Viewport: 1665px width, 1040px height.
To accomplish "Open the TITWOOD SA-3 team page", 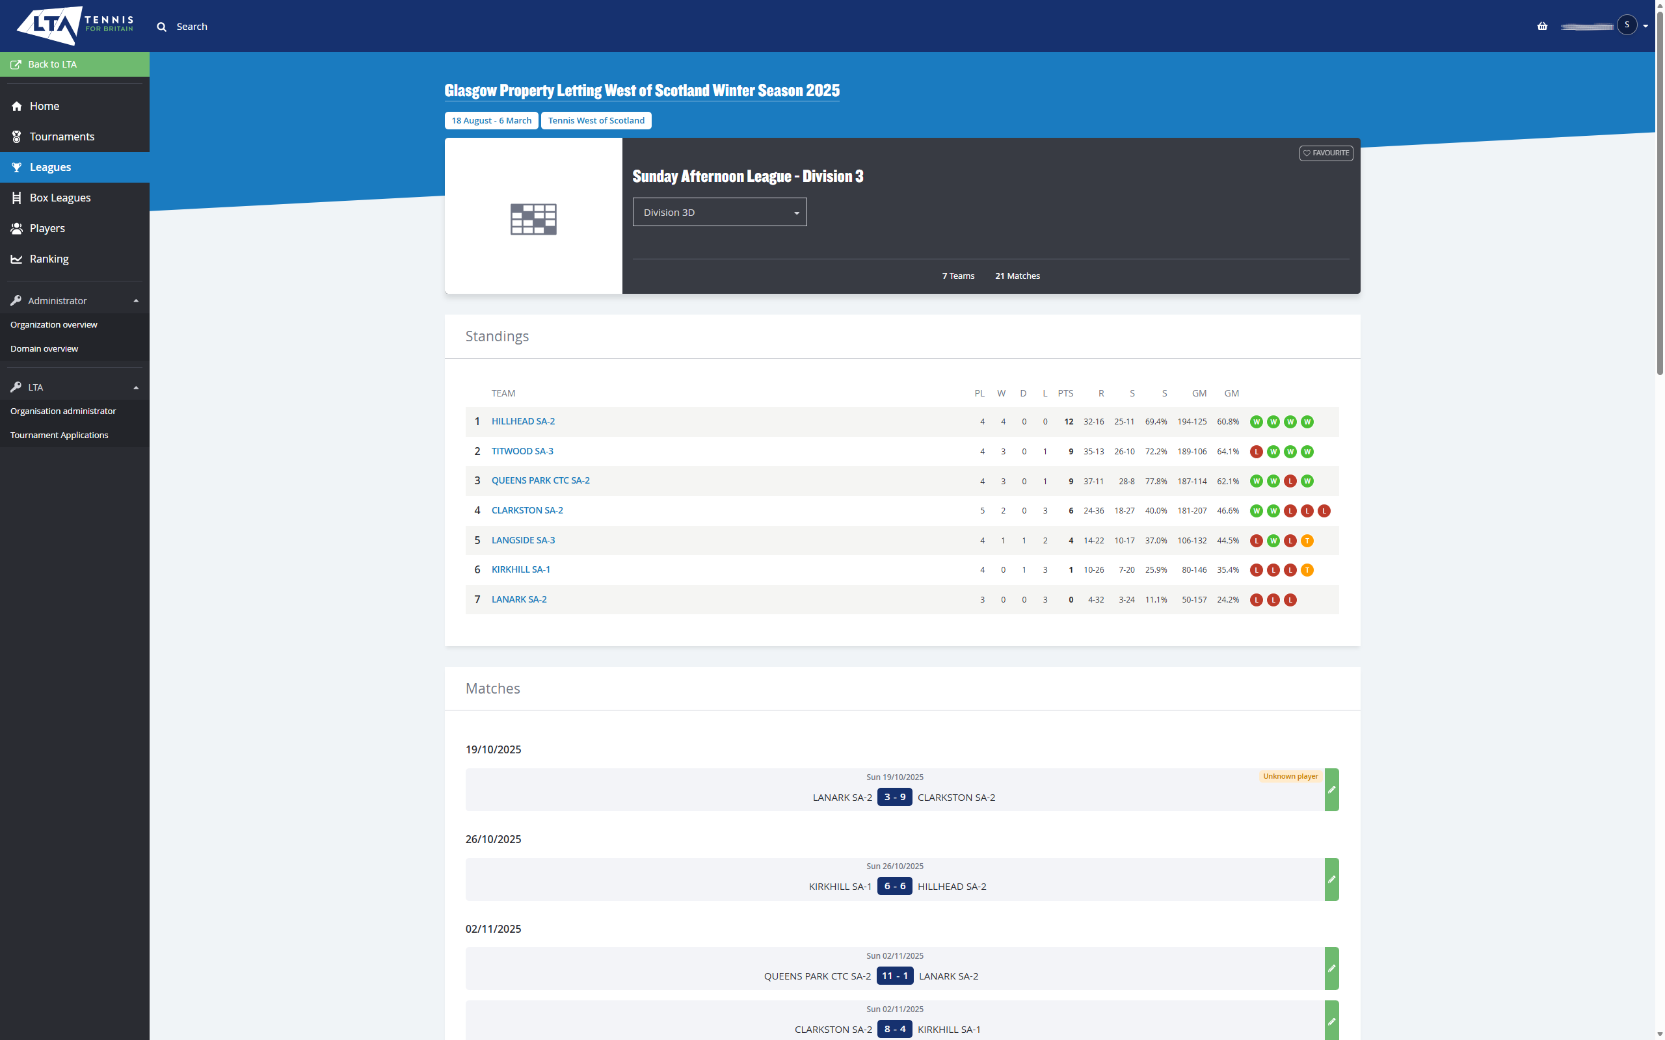I will 522,450.
